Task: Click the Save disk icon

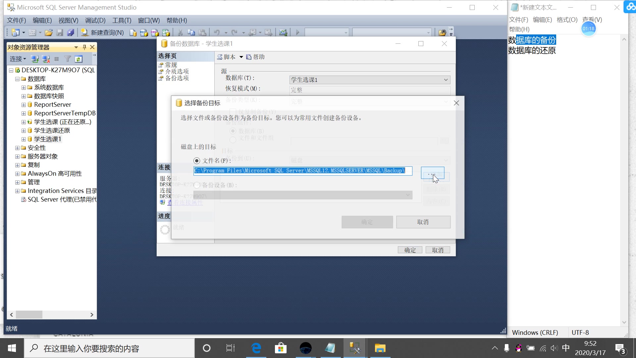Action: 60,32
